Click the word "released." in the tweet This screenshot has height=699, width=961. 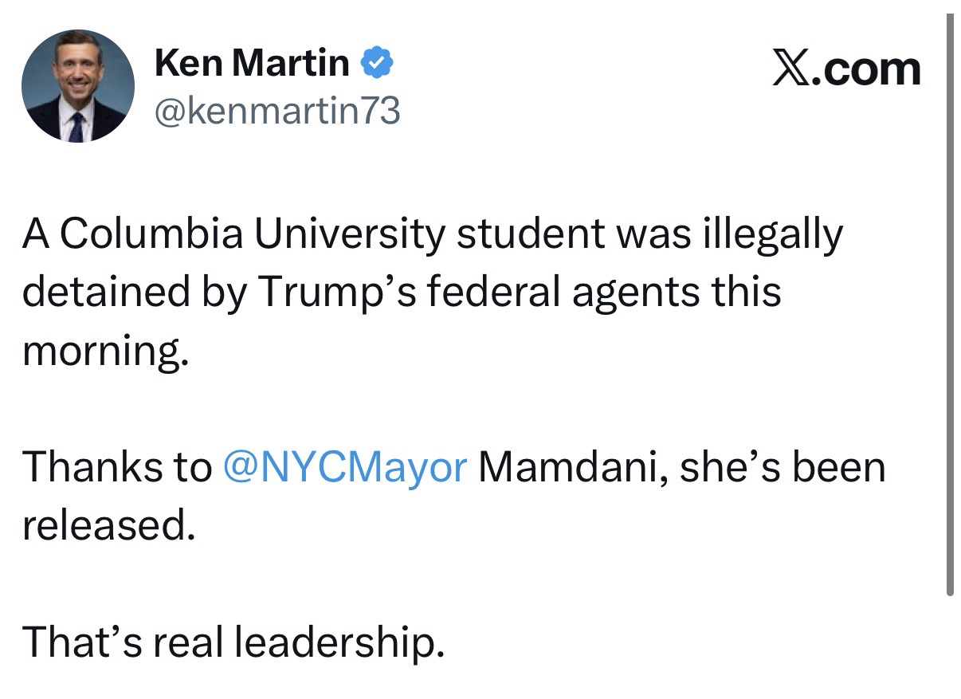pos(108,524)
